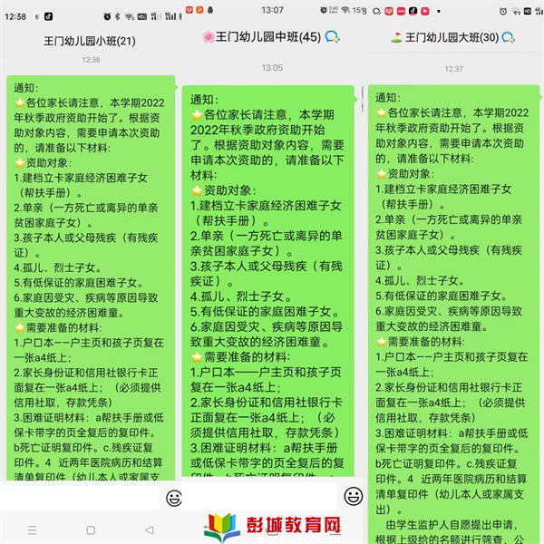The height and width of the screenshot is (544, 544).
Task: Tap the Wi-Fi icon in the 大班 status bar
Action: click(516, 12)
